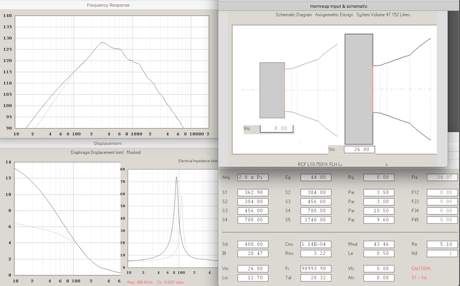
Task: Click the Frequency Response window title
Action: click(108, 5)
